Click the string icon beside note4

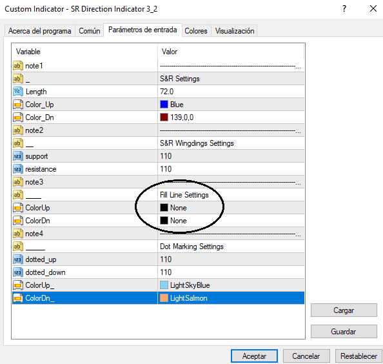pyautogui.click(x=18, y=234)
